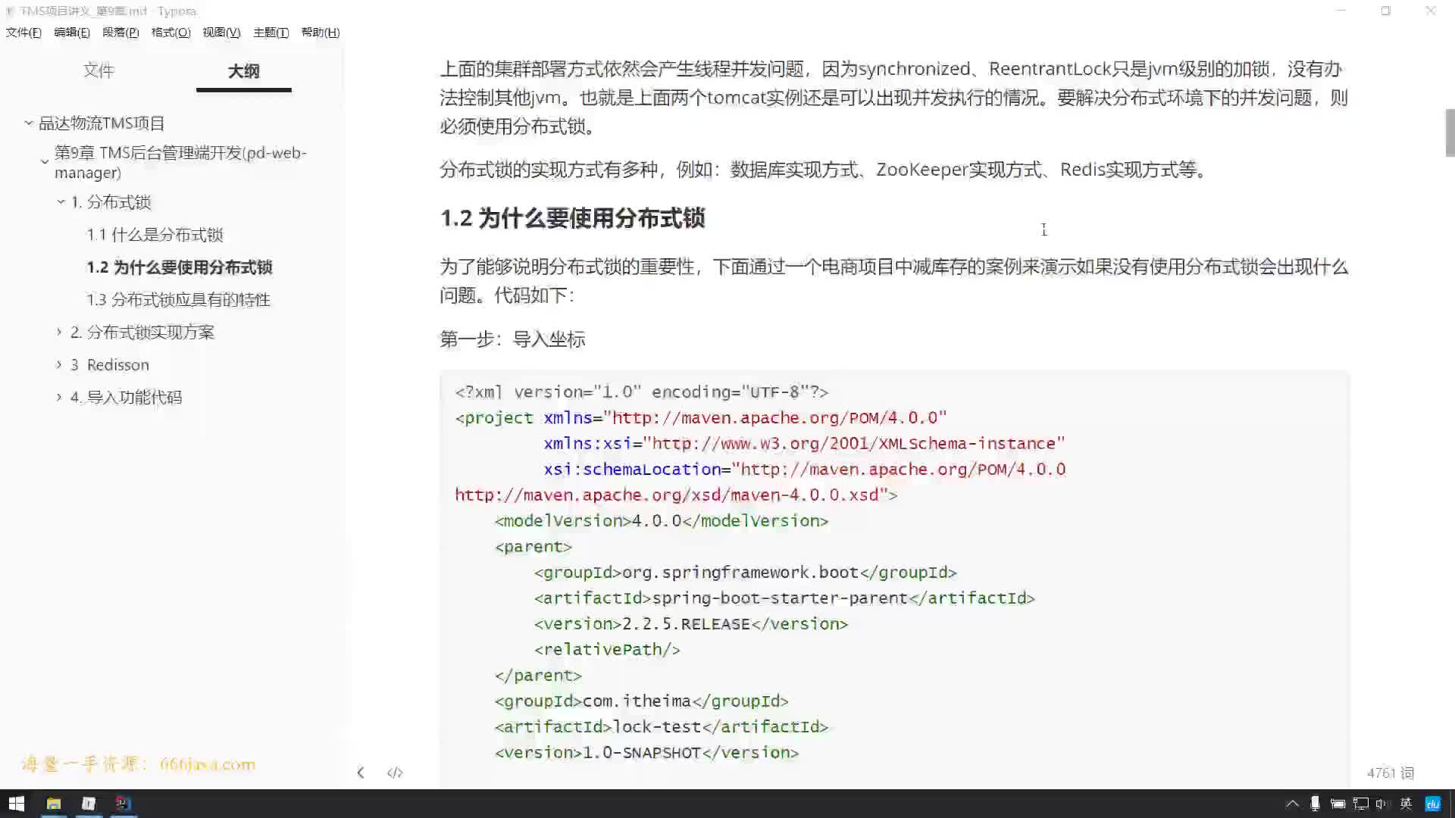Switch the input method language indicator
1455x818 pixels.
(x=1406, y=804)
